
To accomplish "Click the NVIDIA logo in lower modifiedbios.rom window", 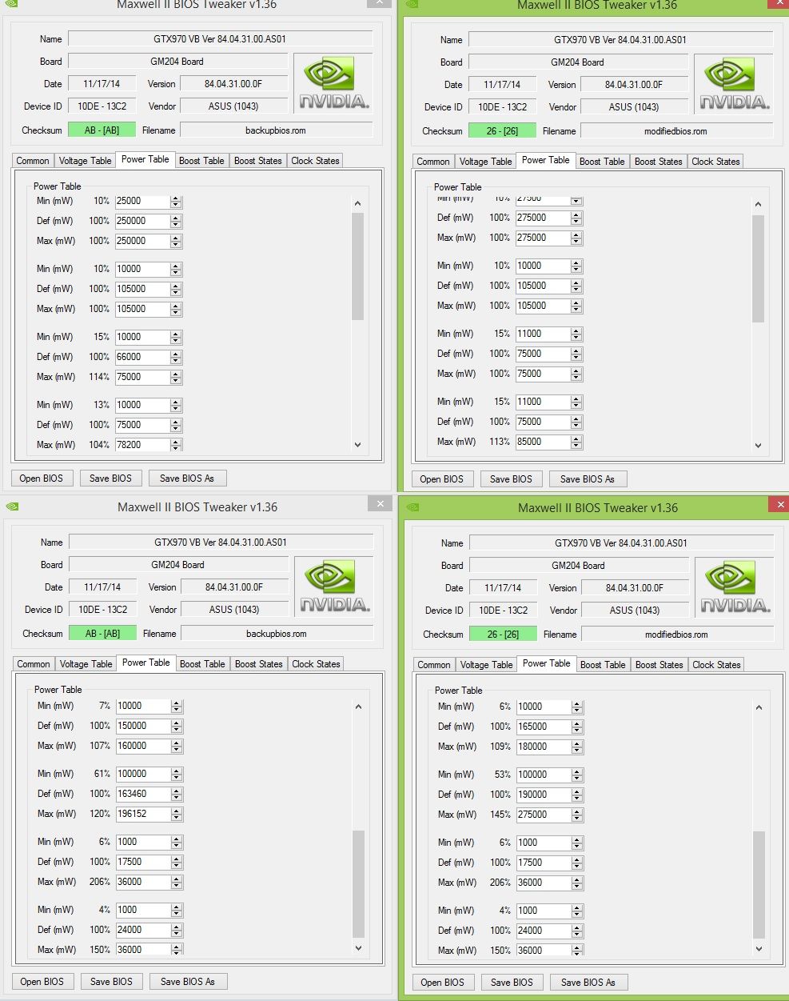I will pos(735,588).
